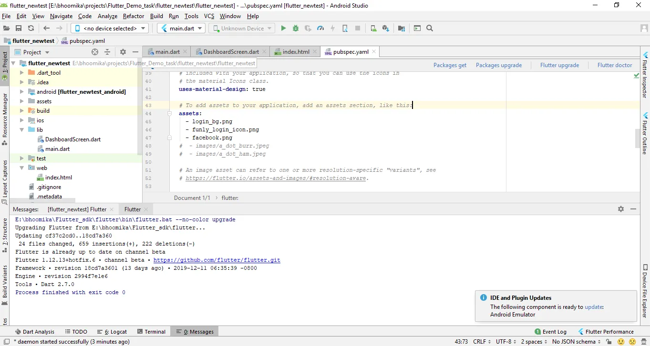
Task: Click the Flutter doctor link
Action: [x=614, y=65]
